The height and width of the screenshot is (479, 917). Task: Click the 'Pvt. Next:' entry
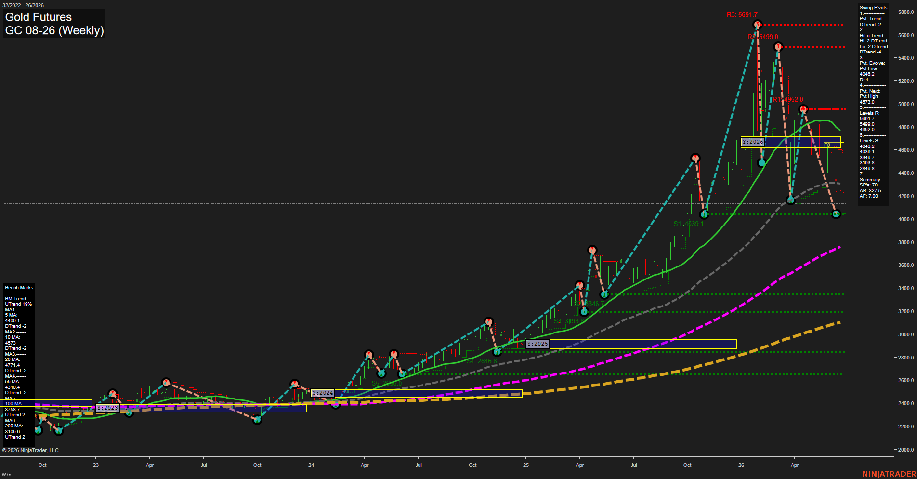point(870,91)
